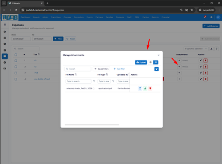
Task: Close the Manage Attachments dialog
Action: point(159,55)
